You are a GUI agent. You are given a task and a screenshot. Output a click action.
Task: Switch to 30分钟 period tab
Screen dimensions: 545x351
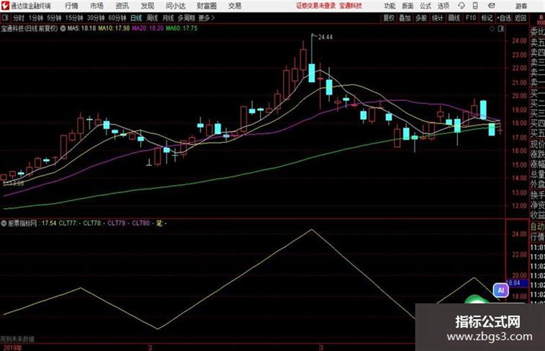click(x=96, y=18)
